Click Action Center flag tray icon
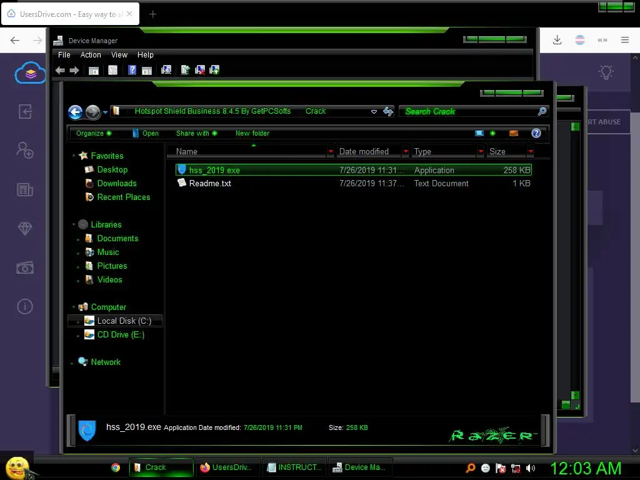 [501, 468]
